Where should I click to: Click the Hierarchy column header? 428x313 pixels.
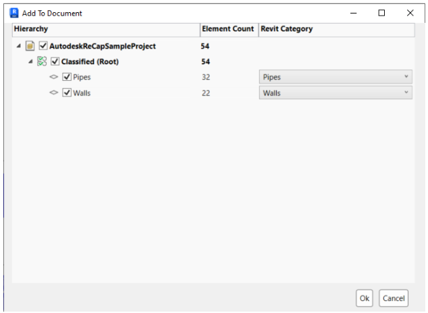(106, 30)
